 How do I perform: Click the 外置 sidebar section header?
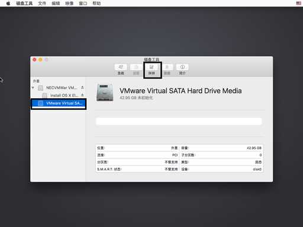pos(36,81)
